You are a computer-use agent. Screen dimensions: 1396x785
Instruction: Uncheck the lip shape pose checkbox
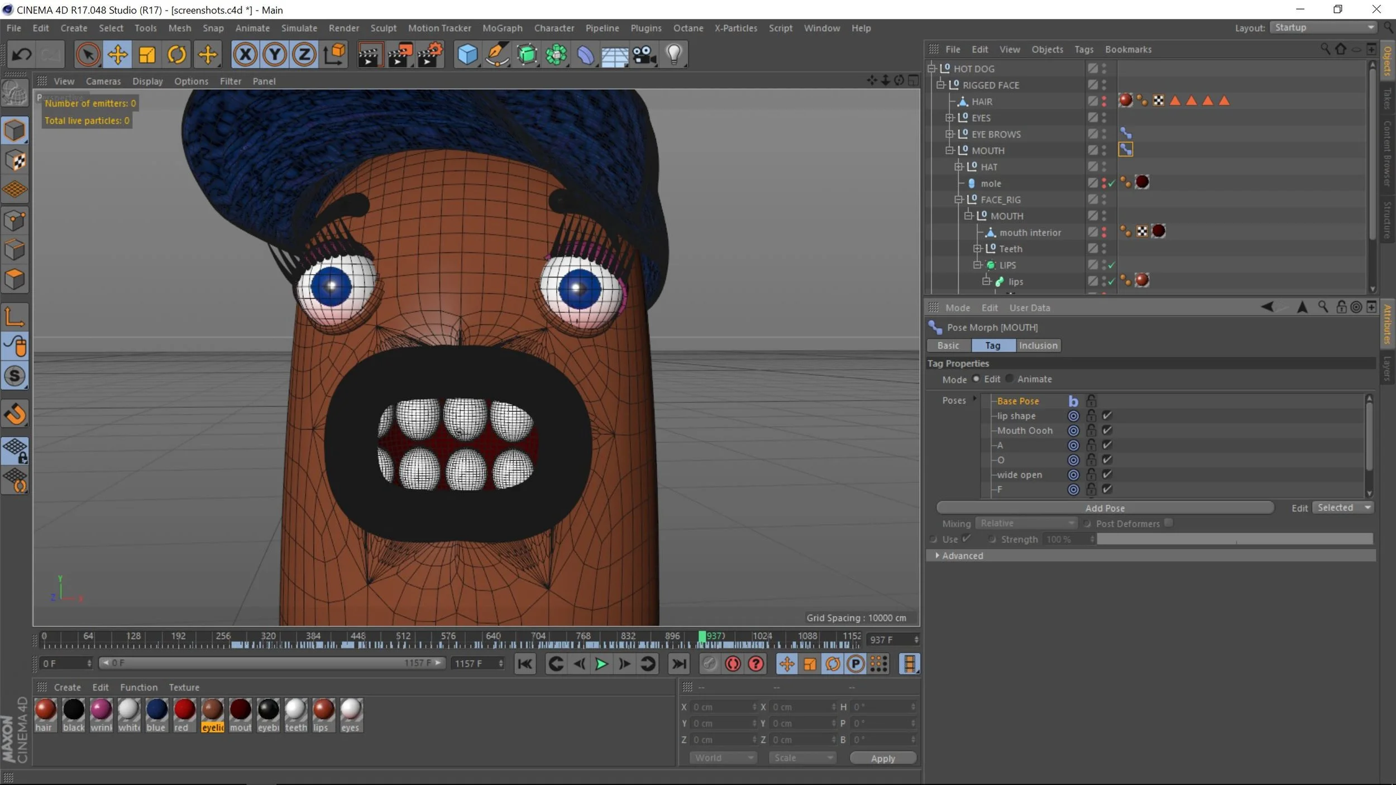1107,415
